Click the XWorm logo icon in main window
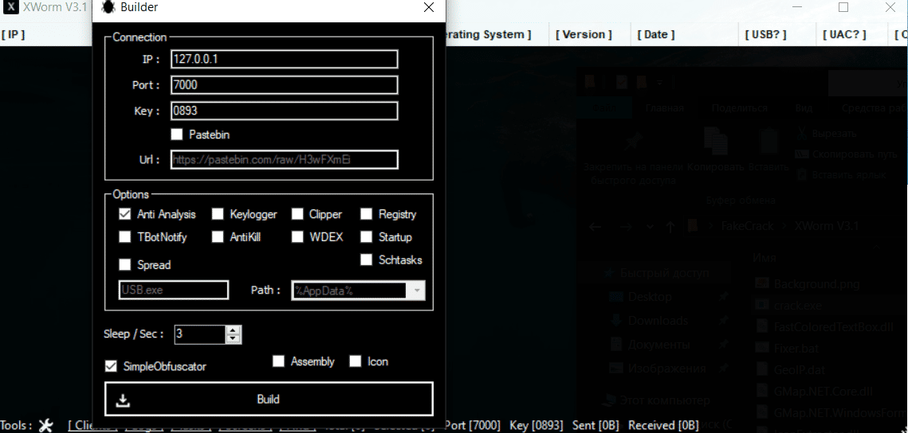The width and height of the screenshot is (908, 433). [12, 7]
